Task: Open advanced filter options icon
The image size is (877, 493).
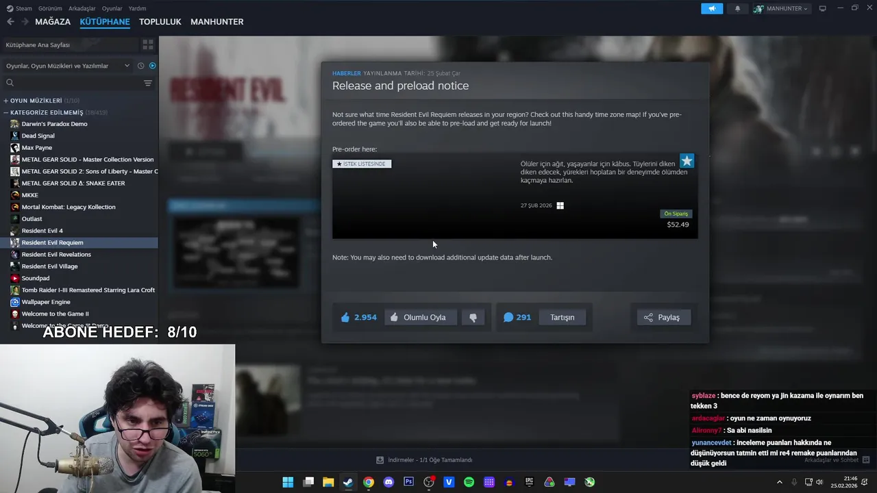Action: click(x=148, y=83)
